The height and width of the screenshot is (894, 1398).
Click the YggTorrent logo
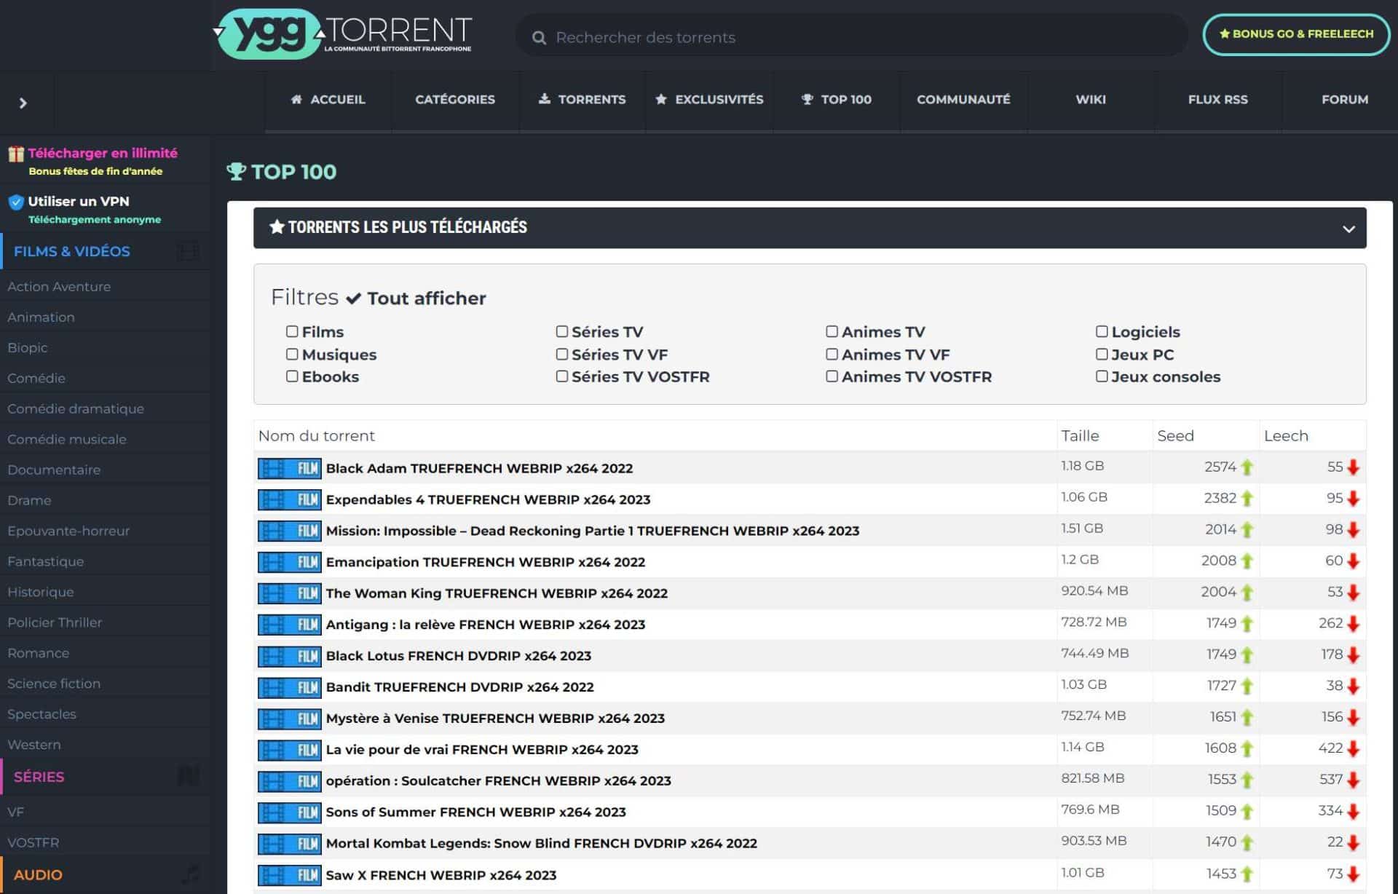coord(343,33)
